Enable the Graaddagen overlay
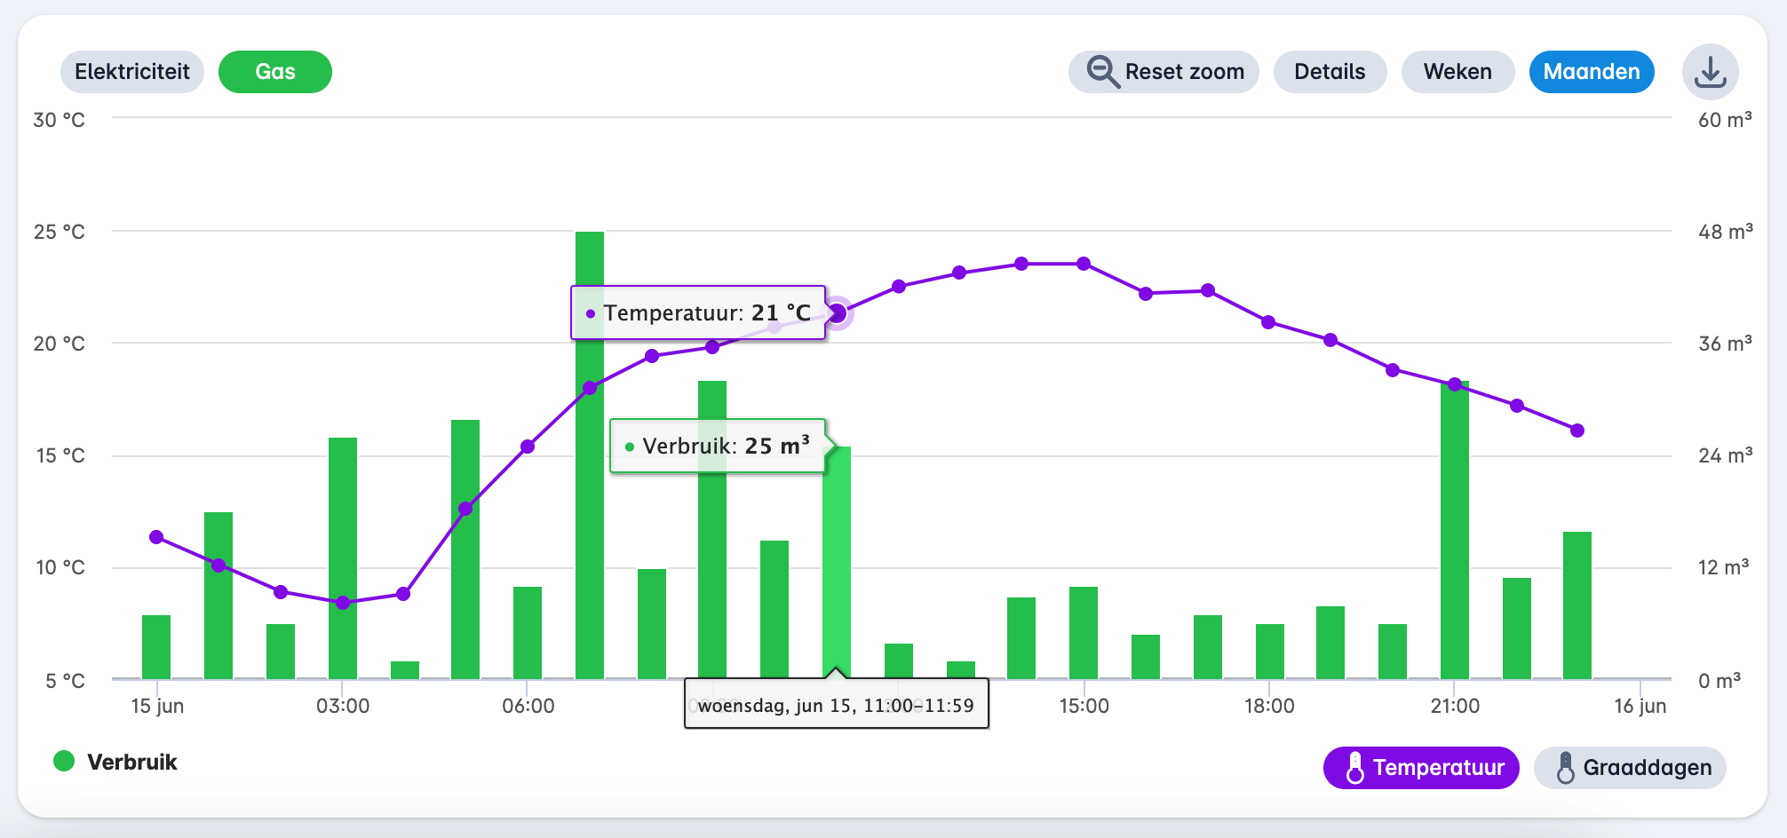 pos(1630,768)
